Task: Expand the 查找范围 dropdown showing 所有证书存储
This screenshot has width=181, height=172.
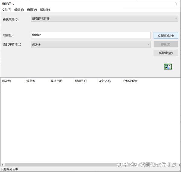Action: (x=105, y=19)
